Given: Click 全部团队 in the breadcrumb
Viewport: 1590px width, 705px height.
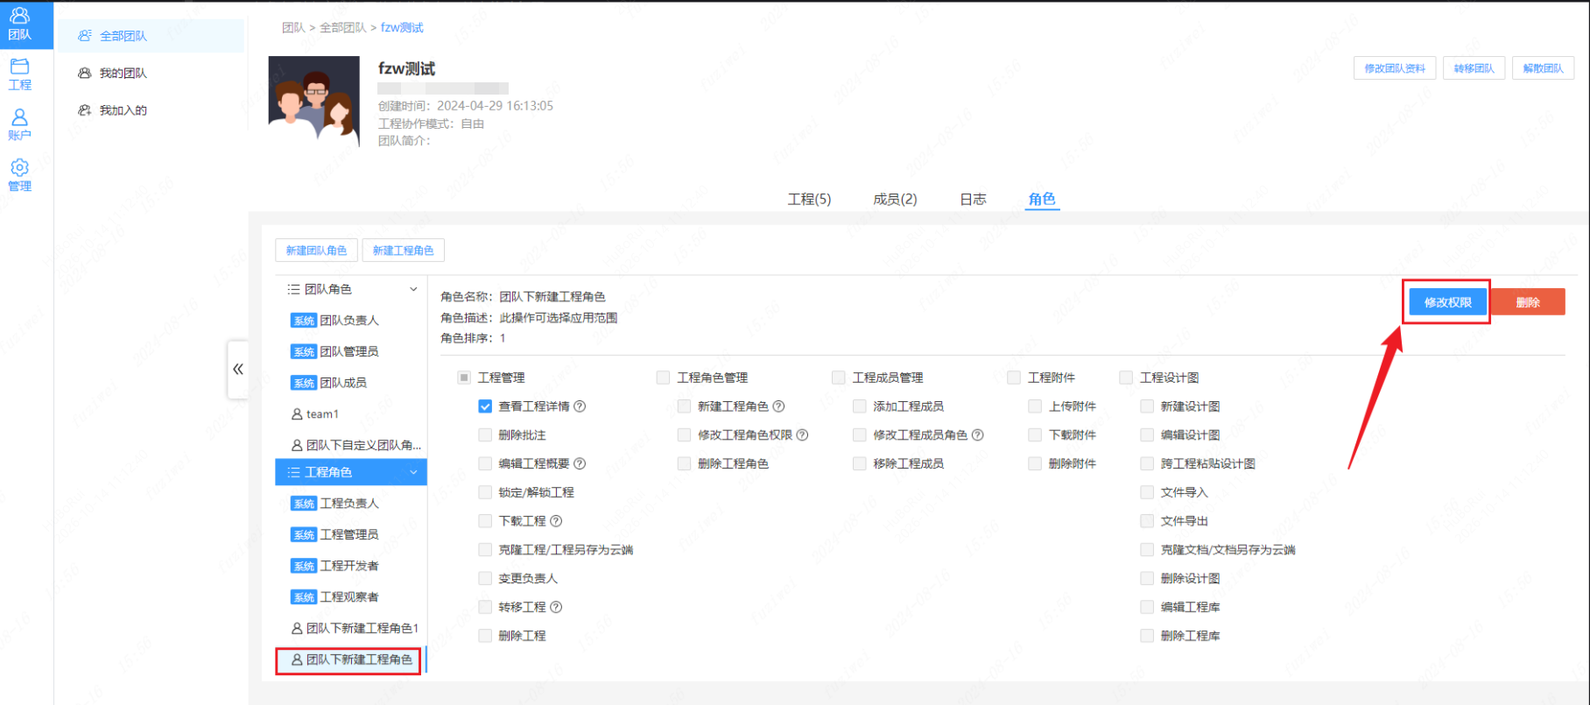Looking at the screenshot, I should coord(343,28).
